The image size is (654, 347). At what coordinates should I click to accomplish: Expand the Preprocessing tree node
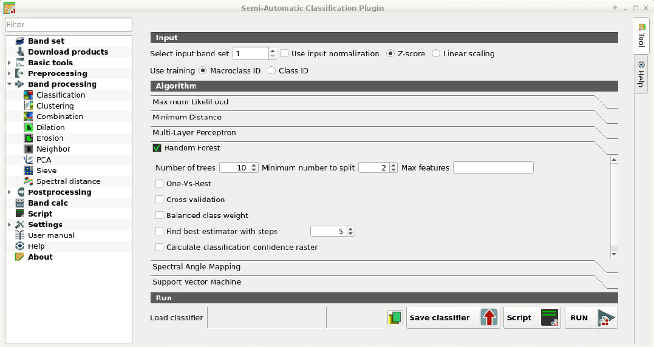[9, 73]
